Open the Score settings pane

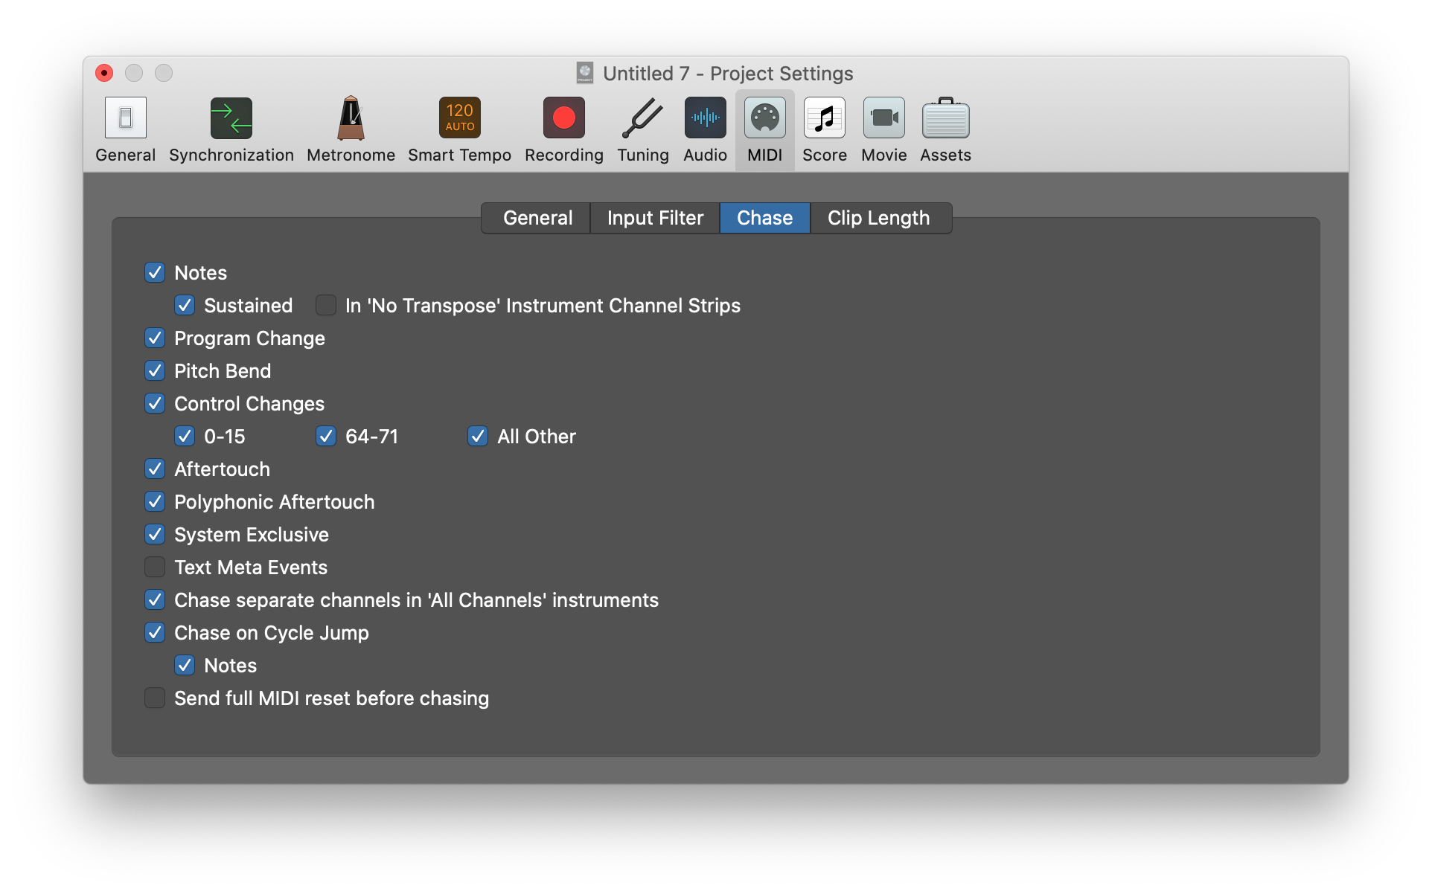pyautogui.click(x=824, y=119)
